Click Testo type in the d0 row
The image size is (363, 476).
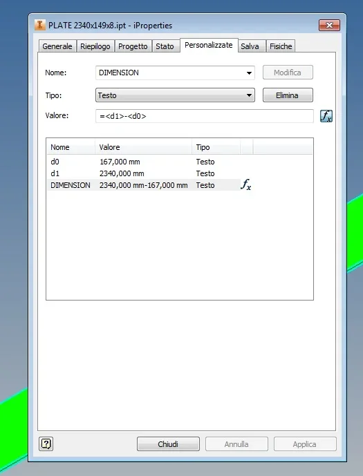pyautogui.click(x=205, y=162)
